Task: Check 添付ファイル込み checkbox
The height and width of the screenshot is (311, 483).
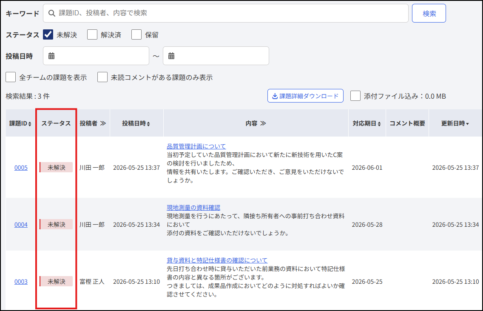Action: (x=355, y=96)
